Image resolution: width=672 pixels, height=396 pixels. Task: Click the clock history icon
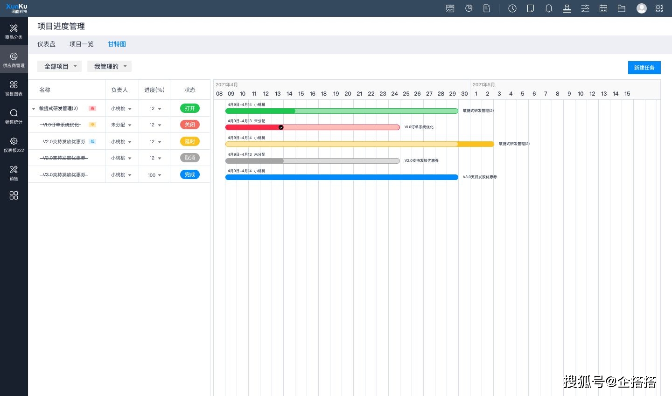click(x=512, y=8)
